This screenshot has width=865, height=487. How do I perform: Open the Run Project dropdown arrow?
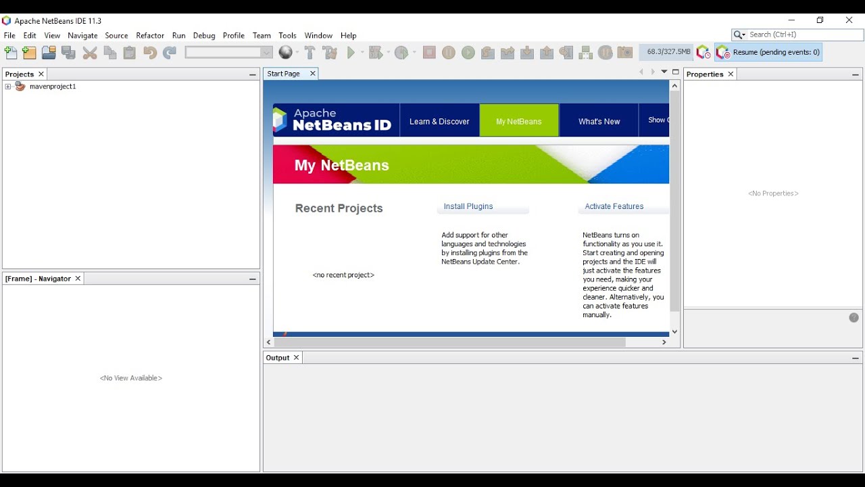coord(362,53)
